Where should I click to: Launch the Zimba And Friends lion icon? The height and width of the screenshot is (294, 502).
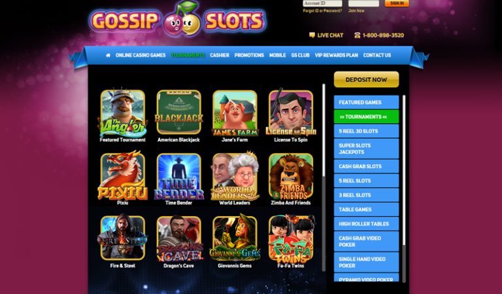tap(291, 176)
